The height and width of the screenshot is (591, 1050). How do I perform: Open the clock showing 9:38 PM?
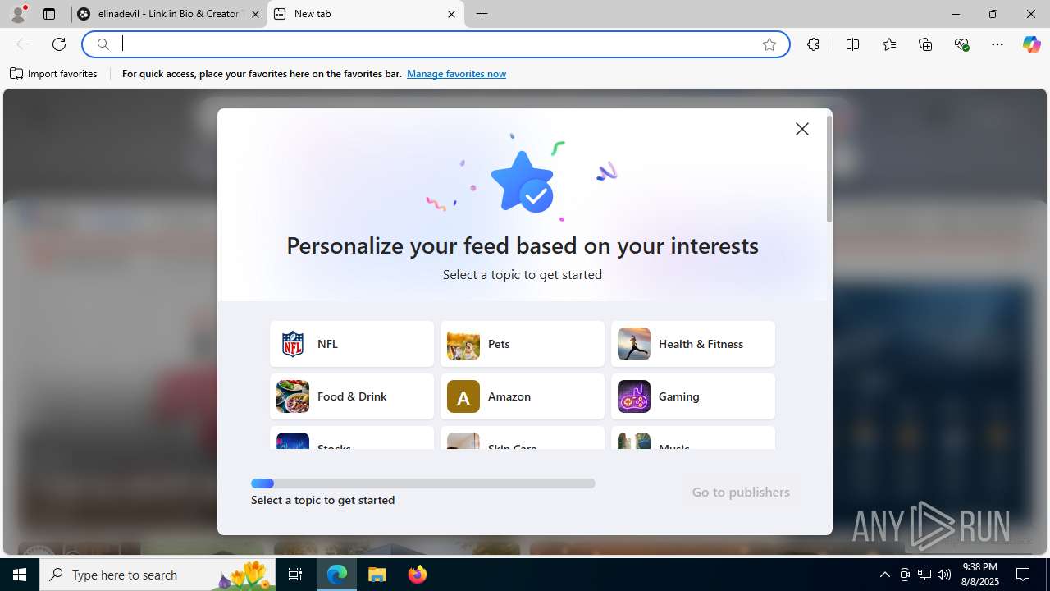(x=980, y=575)
